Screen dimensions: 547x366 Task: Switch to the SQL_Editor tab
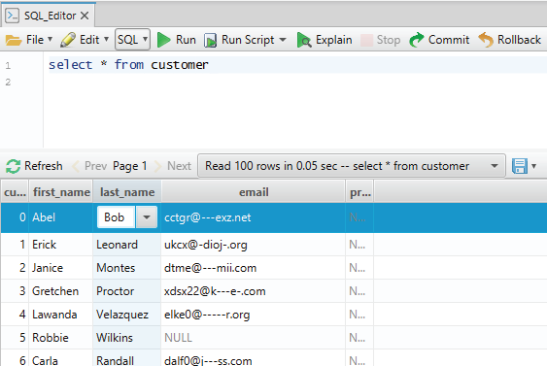[x=50, y=16]
